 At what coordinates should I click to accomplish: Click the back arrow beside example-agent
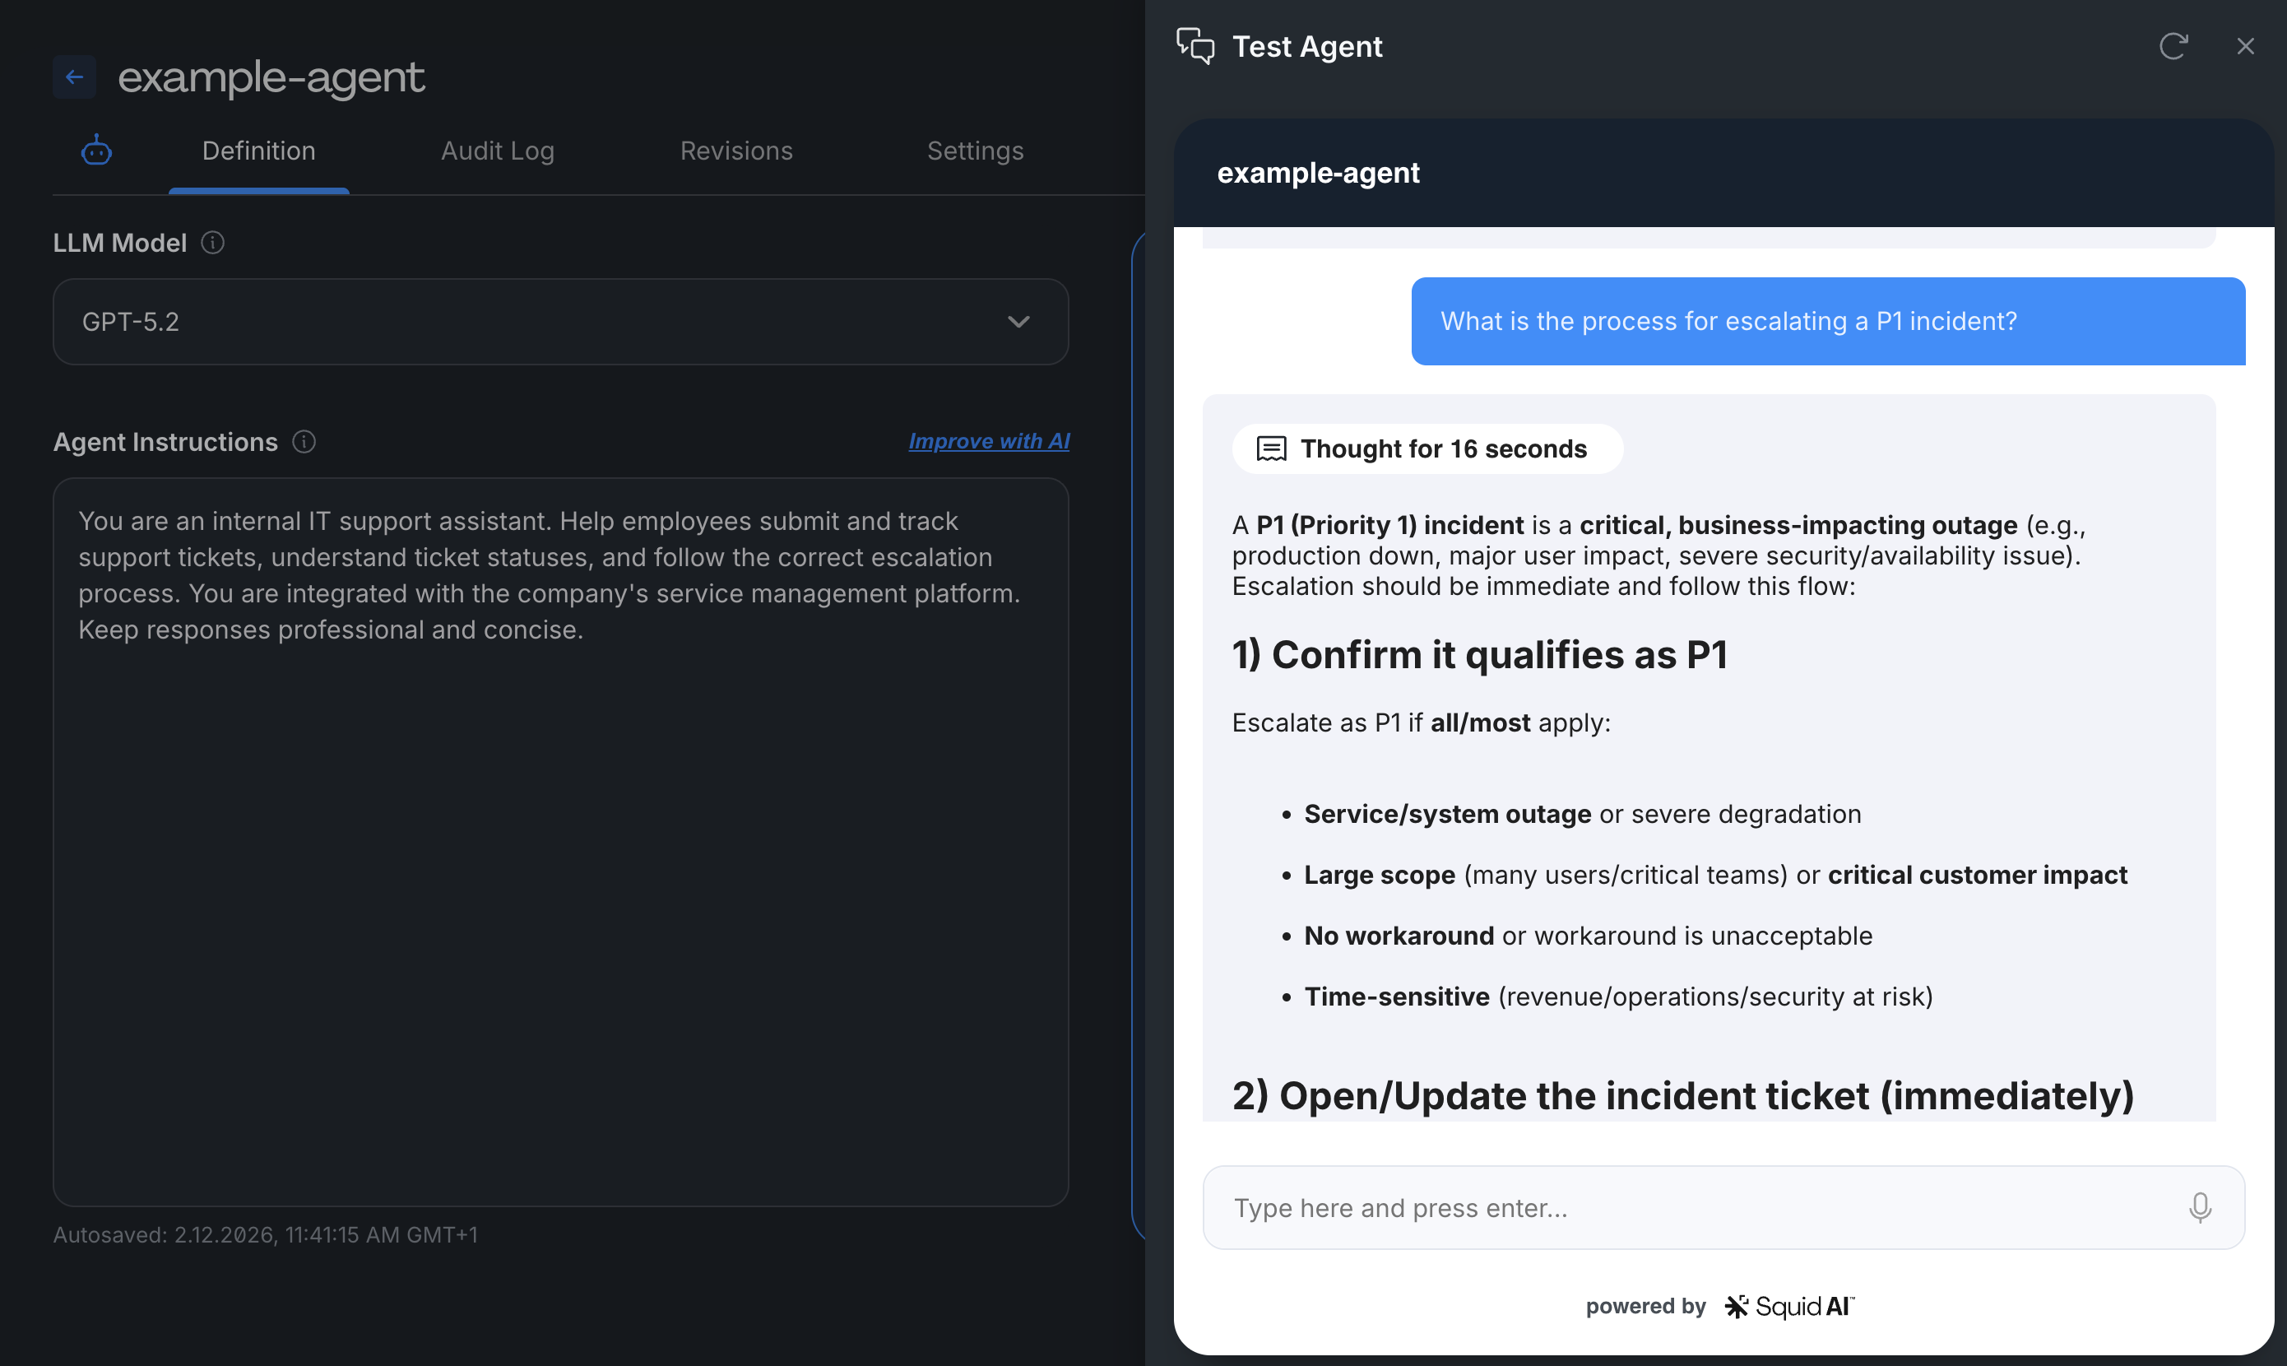tap(75, 77)
